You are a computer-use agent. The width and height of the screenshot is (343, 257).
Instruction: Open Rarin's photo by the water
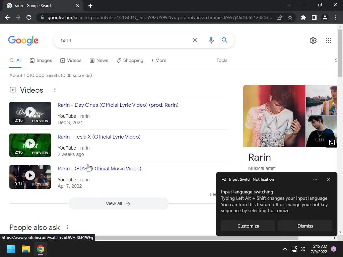point(322,100)
